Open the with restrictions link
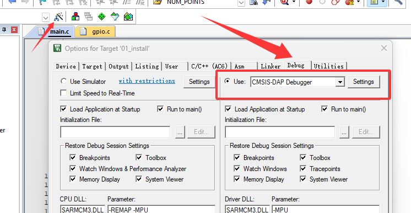This screenshot has width=411, height=213. (x=147, y=81)
